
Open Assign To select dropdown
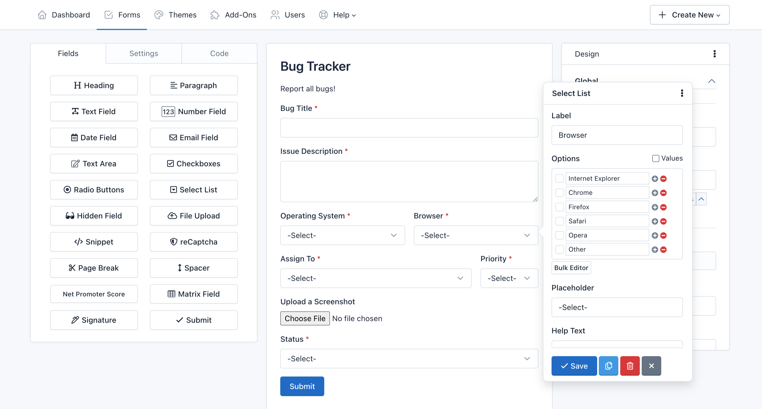point(376,278)
